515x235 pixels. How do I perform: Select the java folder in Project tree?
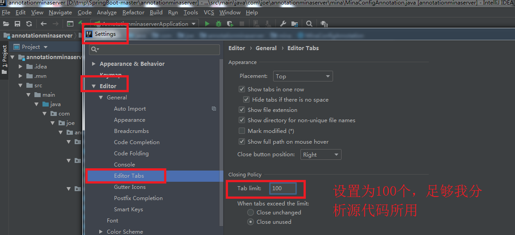click(x=55, y=104)
